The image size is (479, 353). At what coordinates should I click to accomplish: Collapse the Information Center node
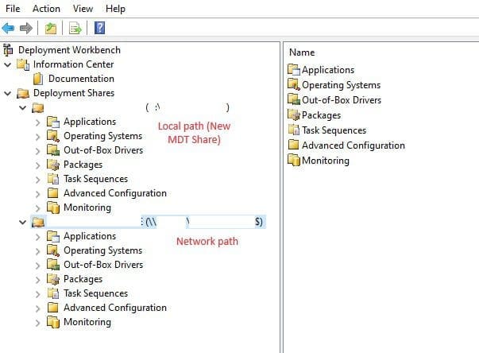pos(8,64)
